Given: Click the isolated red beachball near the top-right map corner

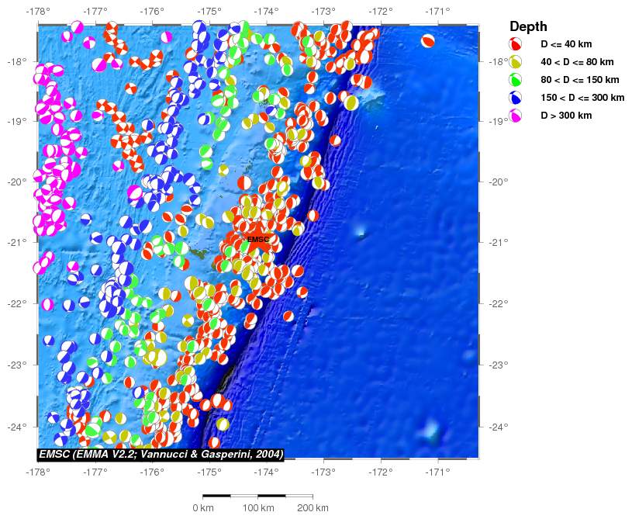Looking at the screenshot, I should [x=428, y=41].
